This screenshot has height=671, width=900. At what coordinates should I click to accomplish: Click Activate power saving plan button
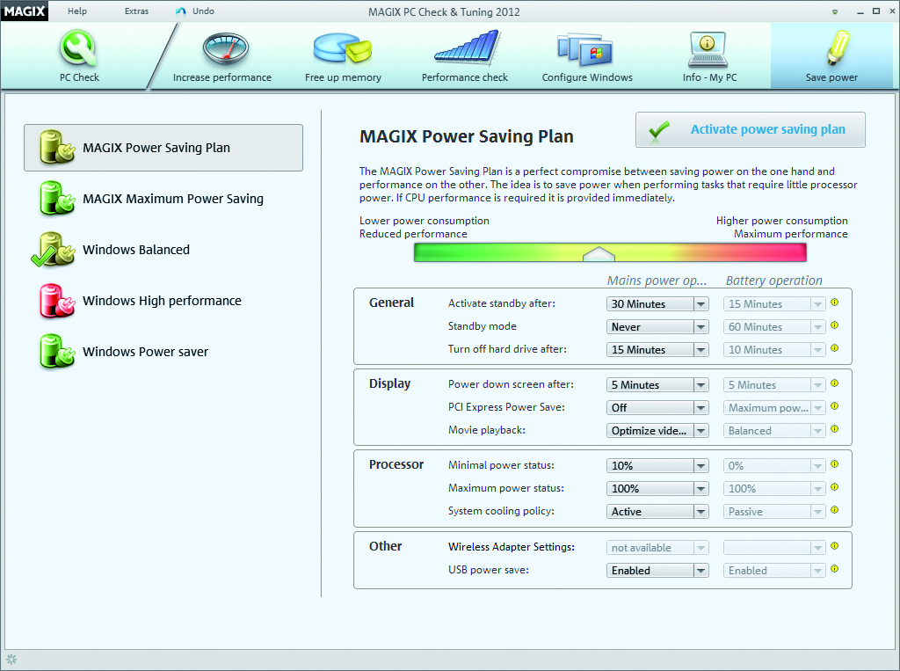point(751,130)
